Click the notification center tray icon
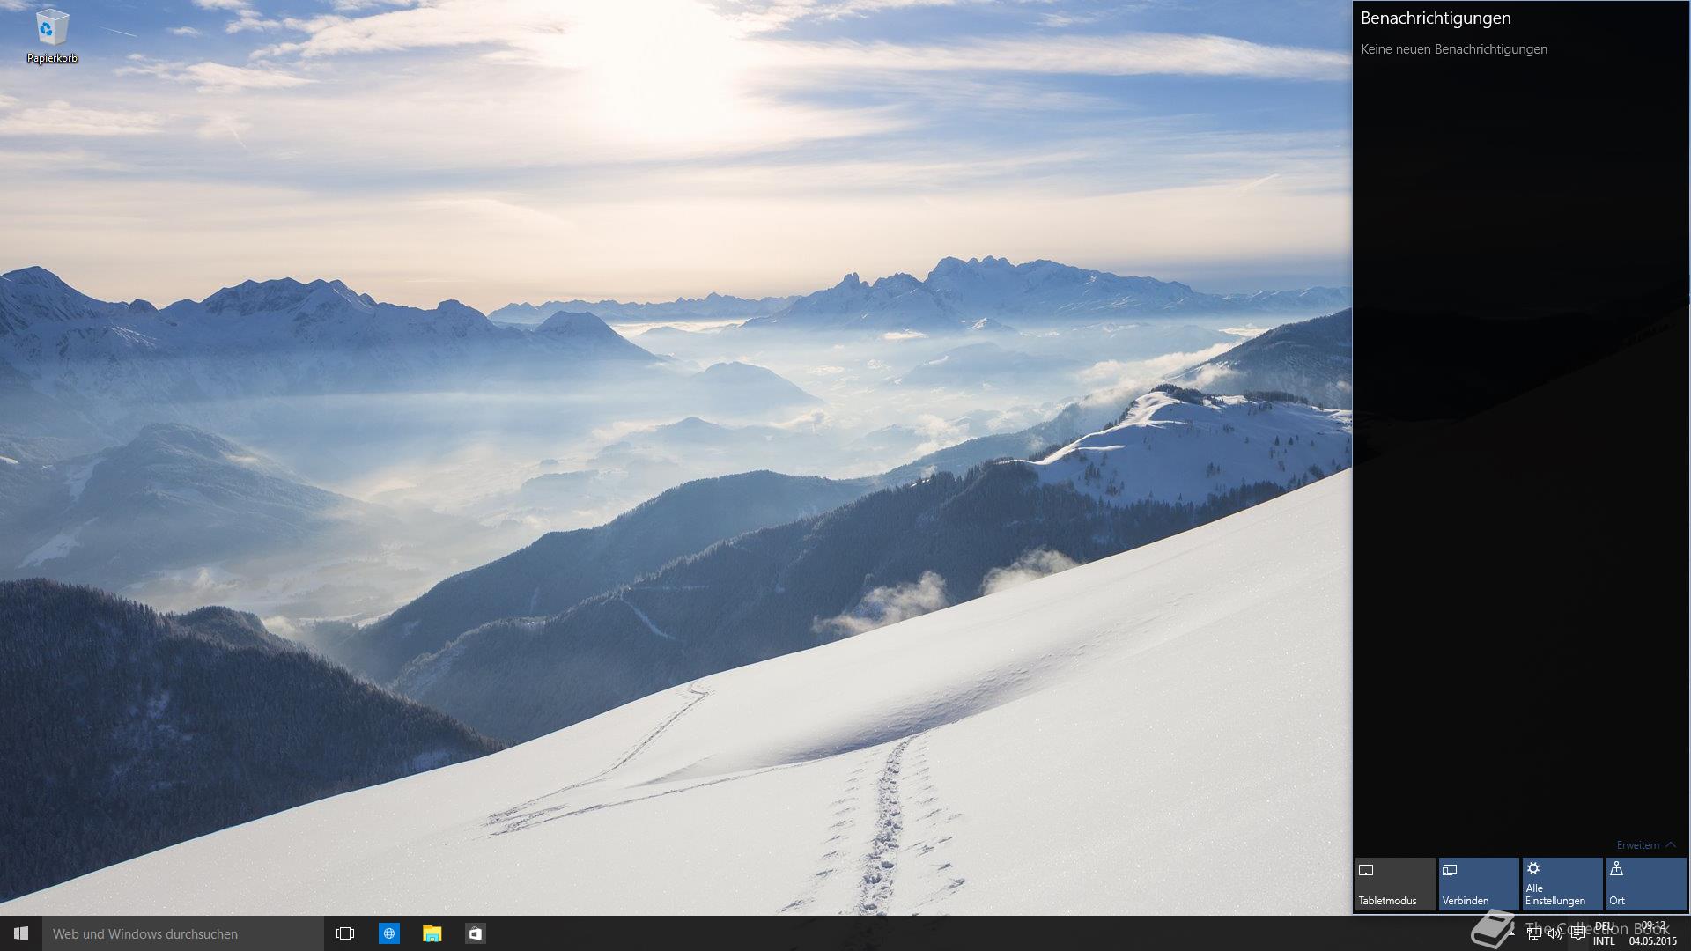1691x951 pixels. (x=1577, y=933)
